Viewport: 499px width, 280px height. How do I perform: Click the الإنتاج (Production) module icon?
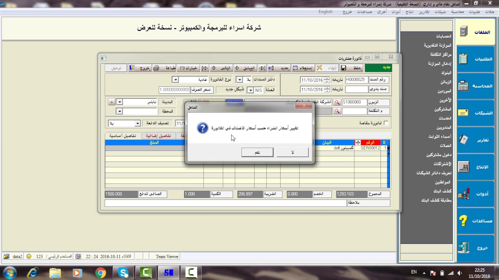point(464,167)
